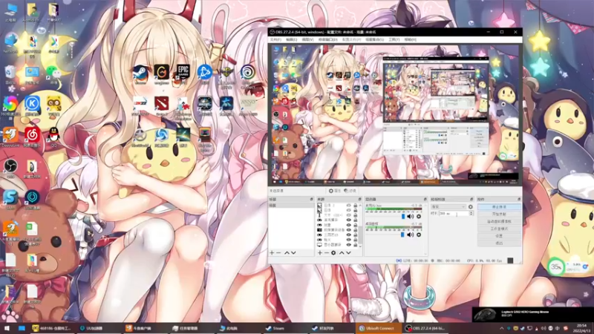Click the 工作室模式 studio mode button
This screenshot has height=334, width=594.
(499, 229)
